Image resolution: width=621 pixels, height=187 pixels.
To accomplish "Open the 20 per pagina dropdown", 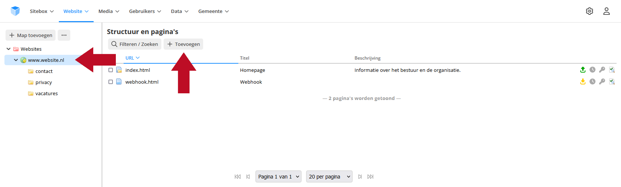I will click(x=329, y=177).
